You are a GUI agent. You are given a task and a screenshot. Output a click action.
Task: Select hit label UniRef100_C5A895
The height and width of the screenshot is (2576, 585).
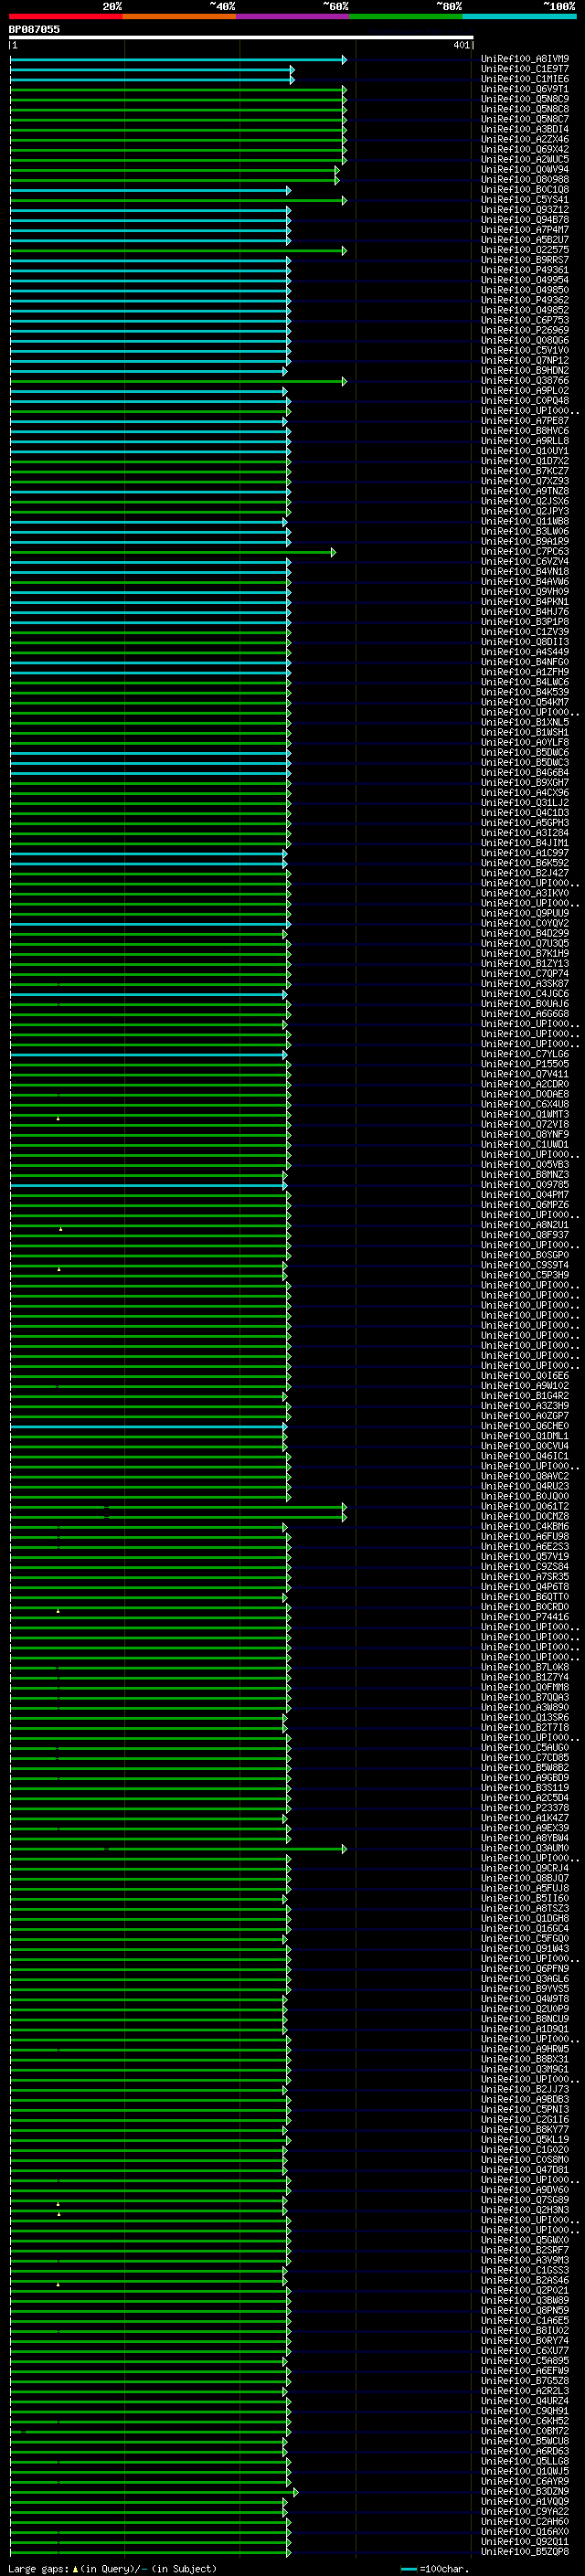coord(525,2360)
